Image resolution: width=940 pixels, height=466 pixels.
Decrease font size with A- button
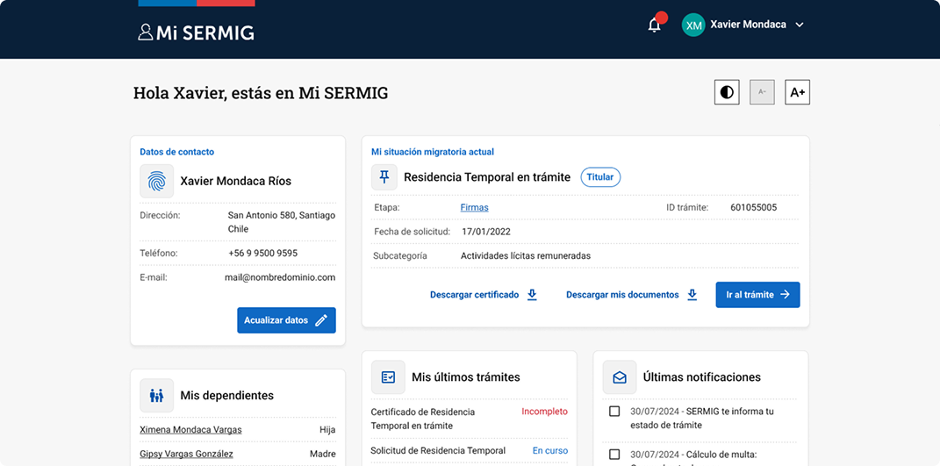(x=762, y=92)
